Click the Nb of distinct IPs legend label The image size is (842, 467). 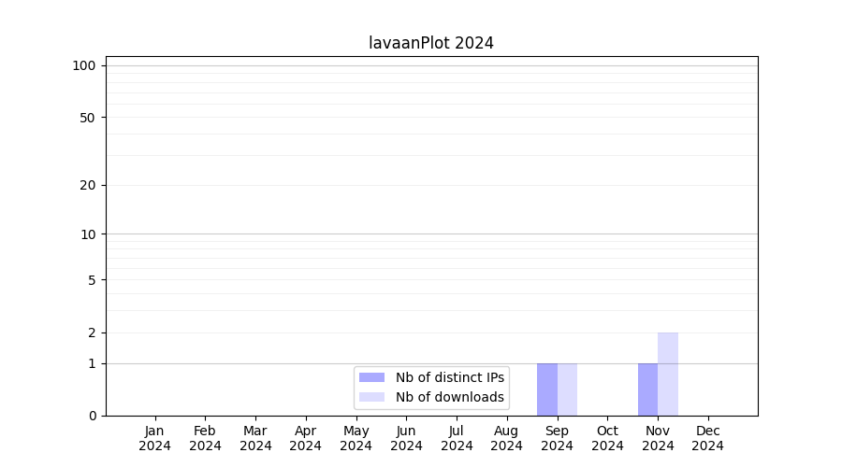pyautogui.click(x=449, y=377)
